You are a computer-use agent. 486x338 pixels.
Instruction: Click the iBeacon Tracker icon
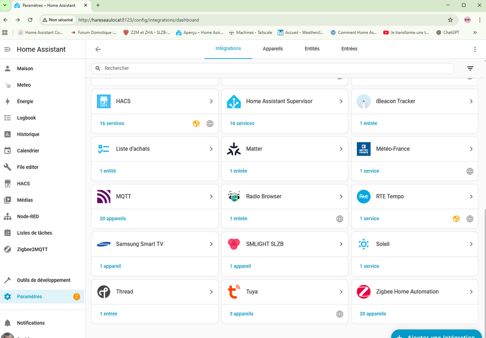364,101
